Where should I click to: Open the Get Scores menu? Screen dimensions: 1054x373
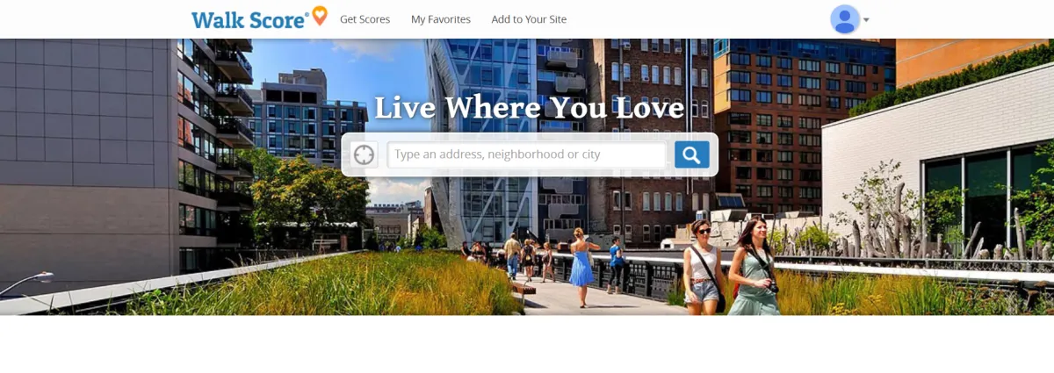365,19
